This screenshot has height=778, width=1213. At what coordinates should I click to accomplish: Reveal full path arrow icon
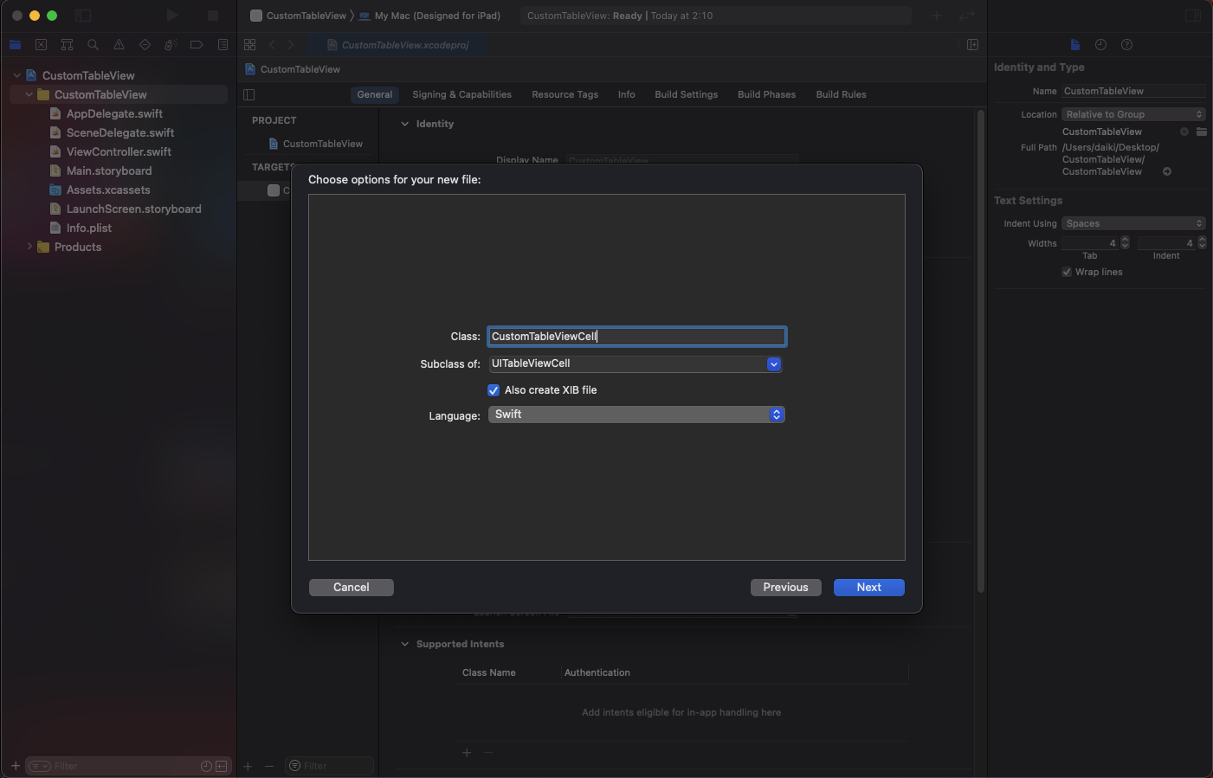pyautogui.click(x=1167, y=171)
